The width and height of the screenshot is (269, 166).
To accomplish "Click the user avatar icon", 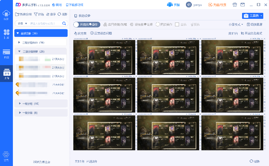I will [x=189, y=5].
